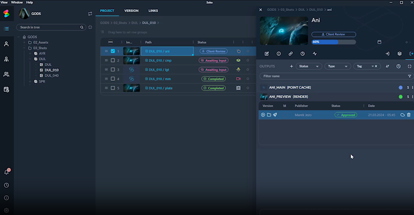Viewport: 414px width, 215px height.
Task: Collapse tree icon next to search field
Action: click(x=90, y=27)
